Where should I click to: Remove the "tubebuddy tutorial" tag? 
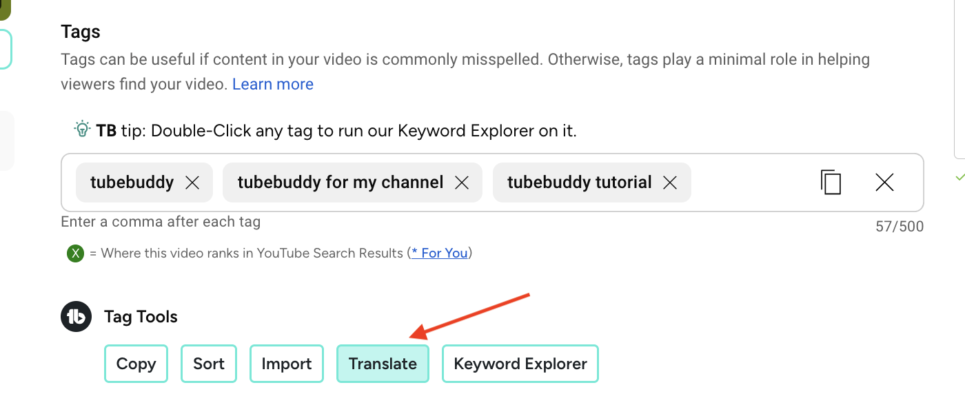669,183
